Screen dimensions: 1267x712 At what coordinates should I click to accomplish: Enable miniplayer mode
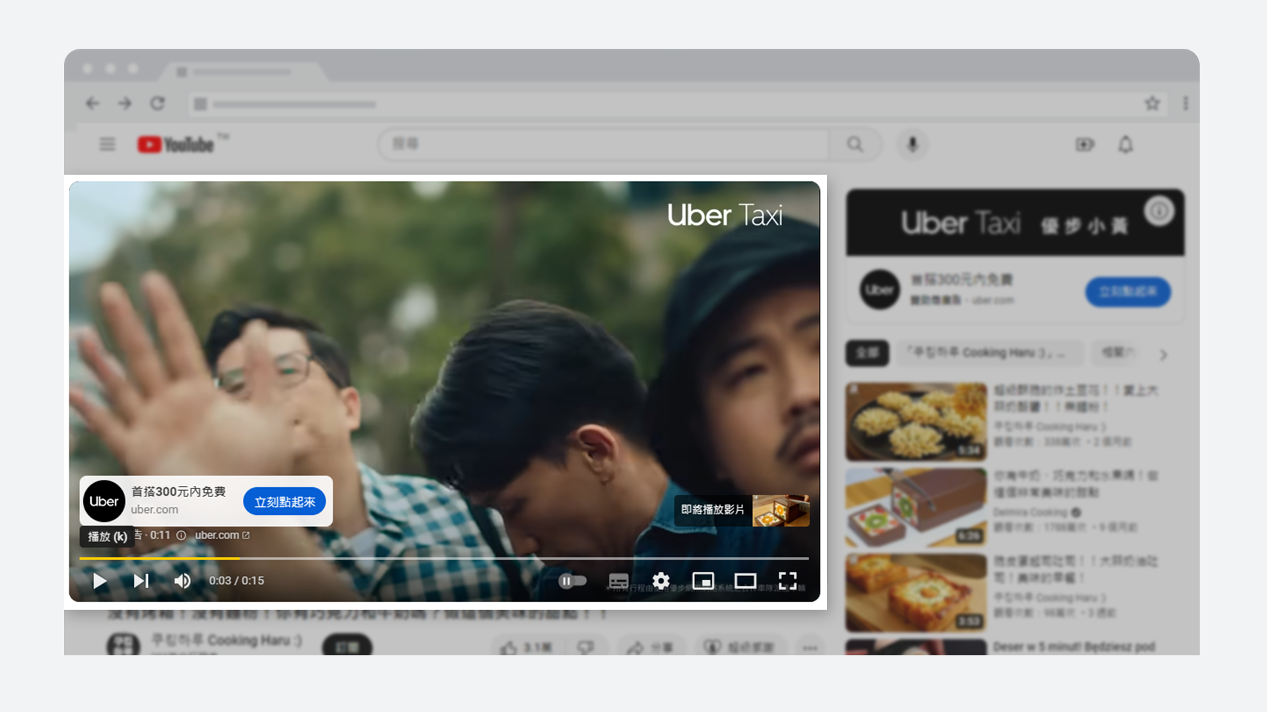click(x=703, y=581)
